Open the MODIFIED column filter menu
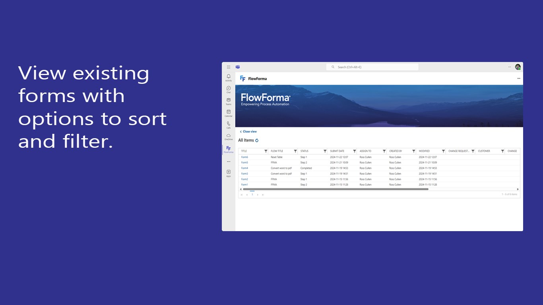The image size is (543, 305). pos(443,151)
